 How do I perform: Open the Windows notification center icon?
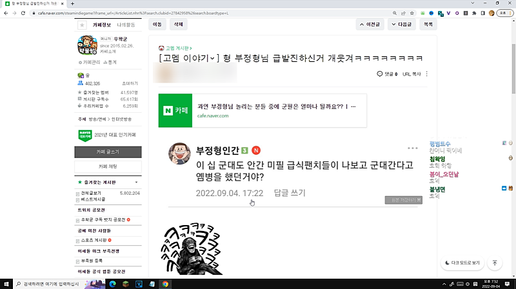(507, 284)
